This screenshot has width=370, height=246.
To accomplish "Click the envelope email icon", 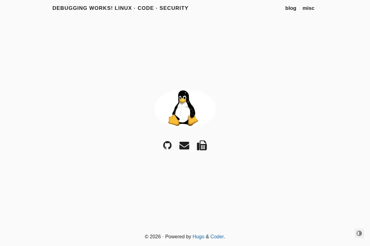I will (184, 145).
